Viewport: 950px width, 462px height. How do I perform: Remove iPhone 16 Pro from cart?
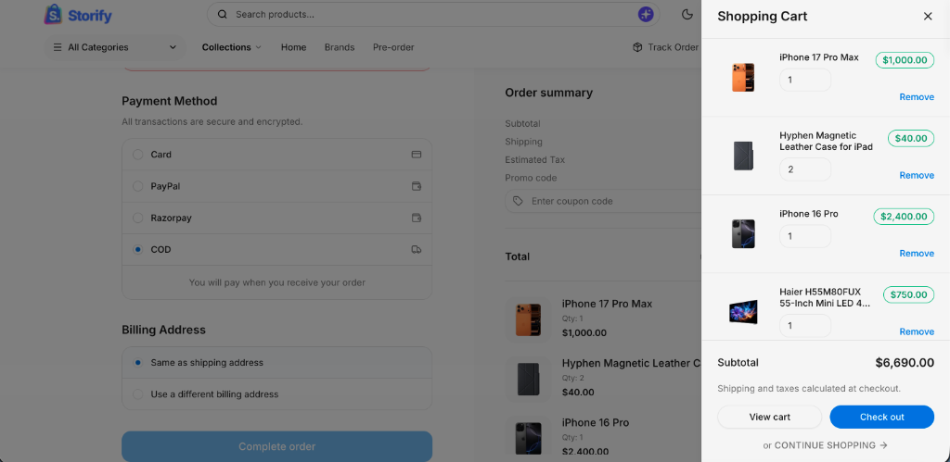point(917,254)
